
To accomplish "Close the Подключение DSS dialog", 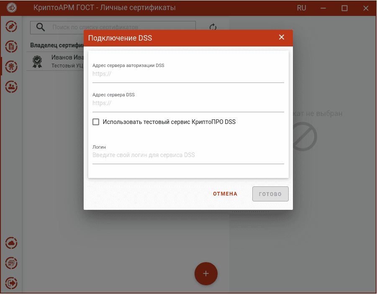I will click(x=282, y=37).
